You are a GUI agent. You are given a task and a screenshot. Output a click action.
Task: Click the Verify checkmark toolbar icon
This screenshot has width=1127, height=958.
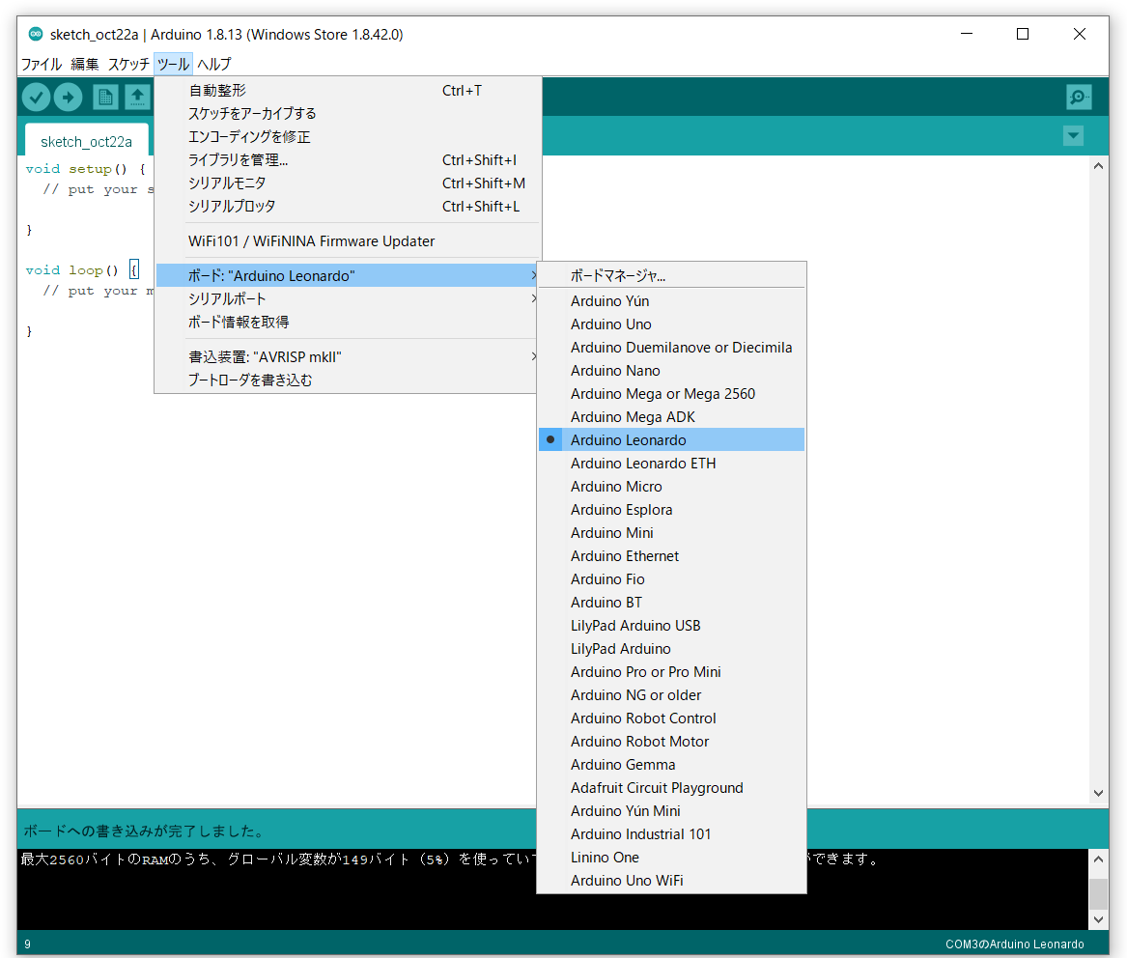36,97
